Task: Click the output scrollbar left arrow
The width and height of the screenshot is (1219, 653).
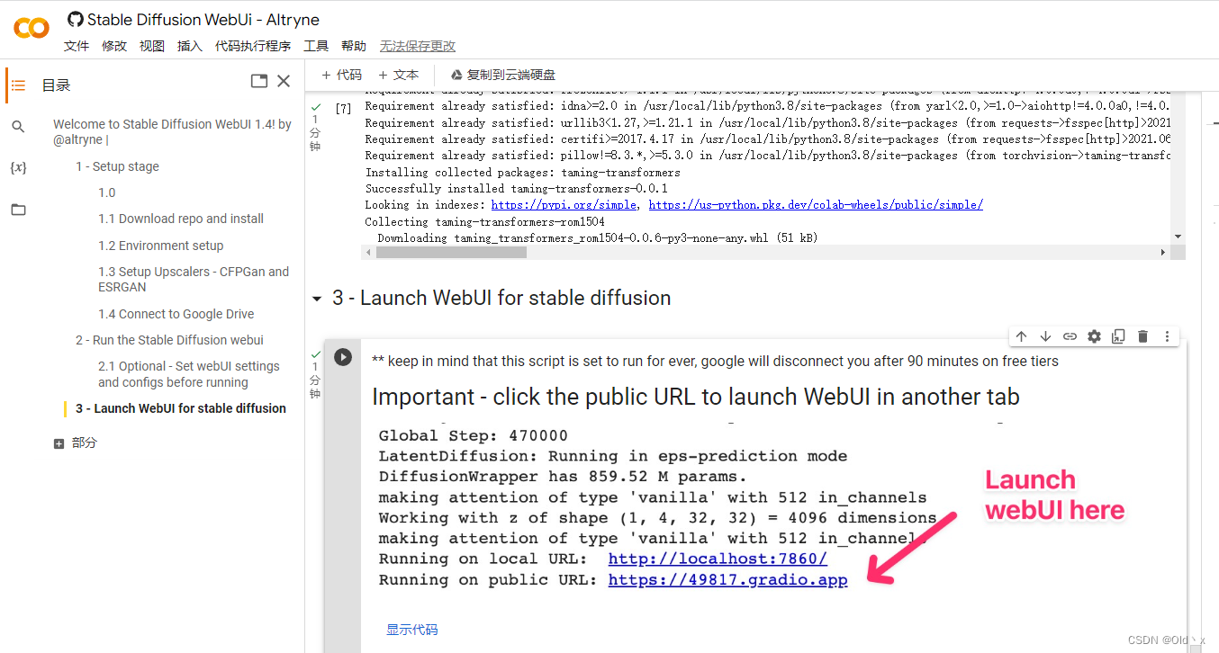Action: pos(368,253)
